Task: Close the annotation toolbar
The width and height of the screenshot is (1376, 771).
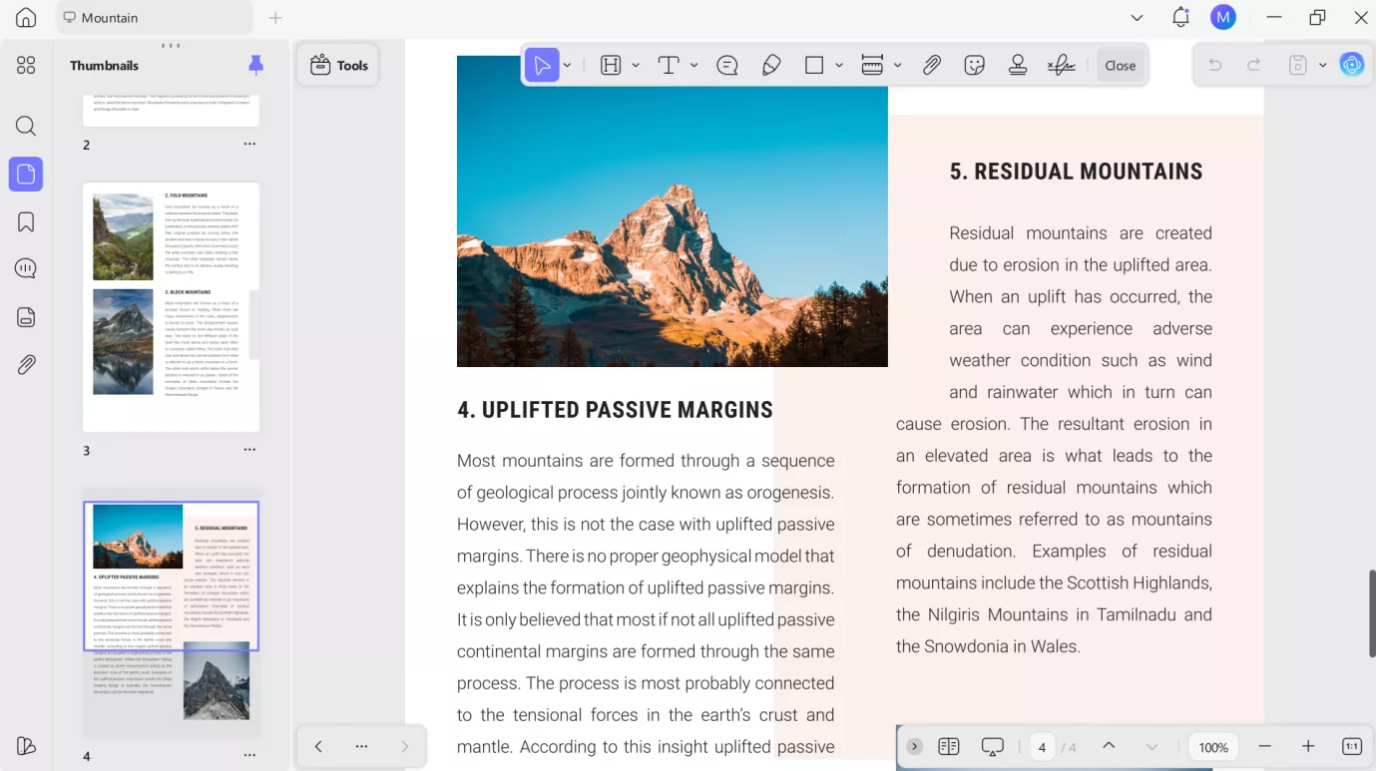Action: [1120, 66]
